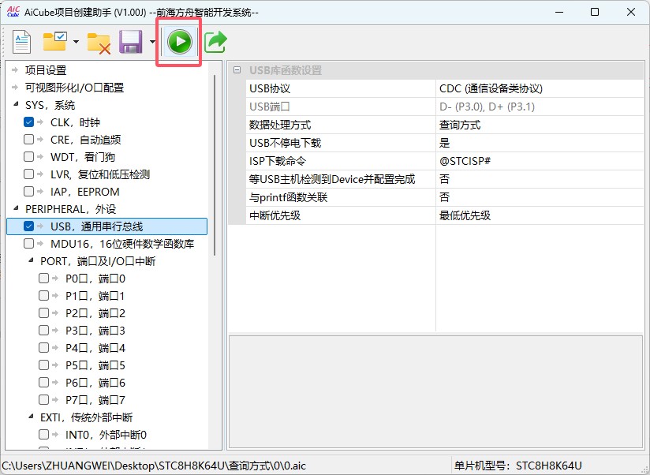Select the INT0，外部中断0 tree label
Viewport: 650px width, 475px height.
coord(106,435)
